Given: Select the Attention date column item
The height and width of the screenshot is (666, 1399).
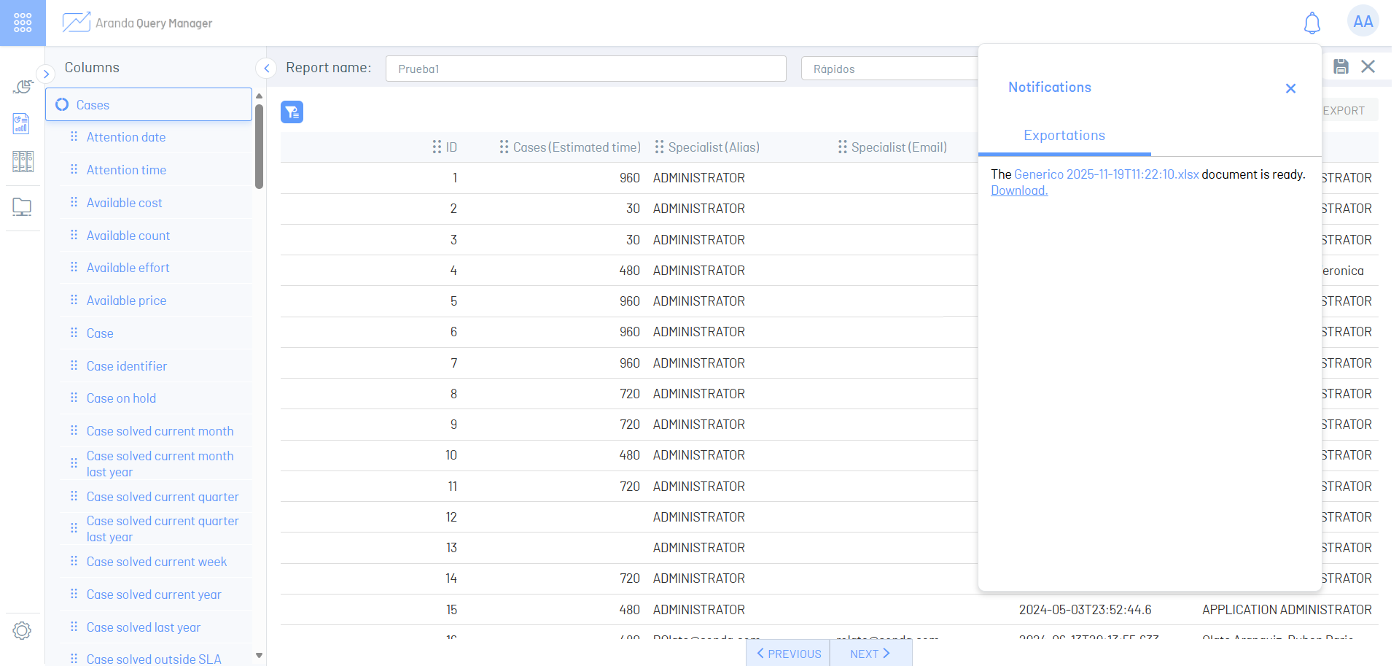Looking at the screenshot, I should click(x=126, y=137).
